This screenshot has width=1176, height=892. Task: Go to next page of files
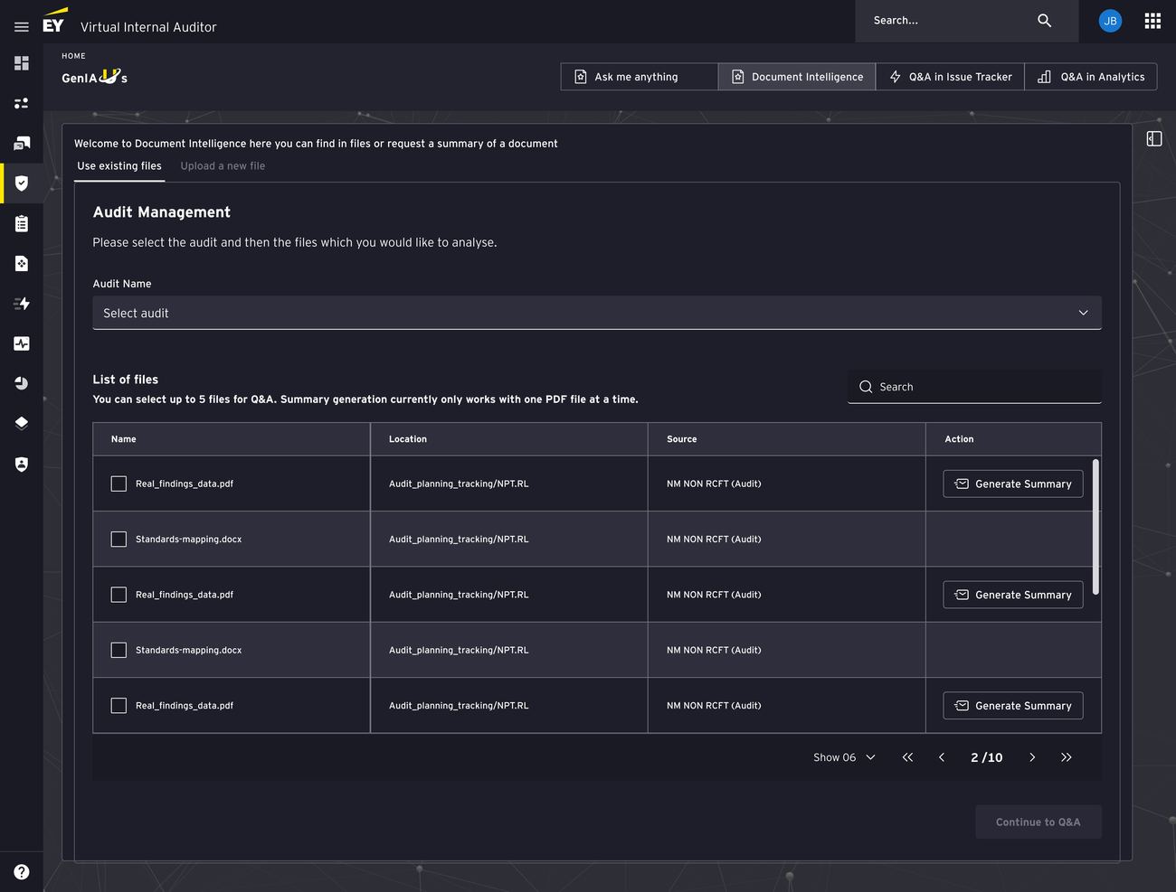1032,757
